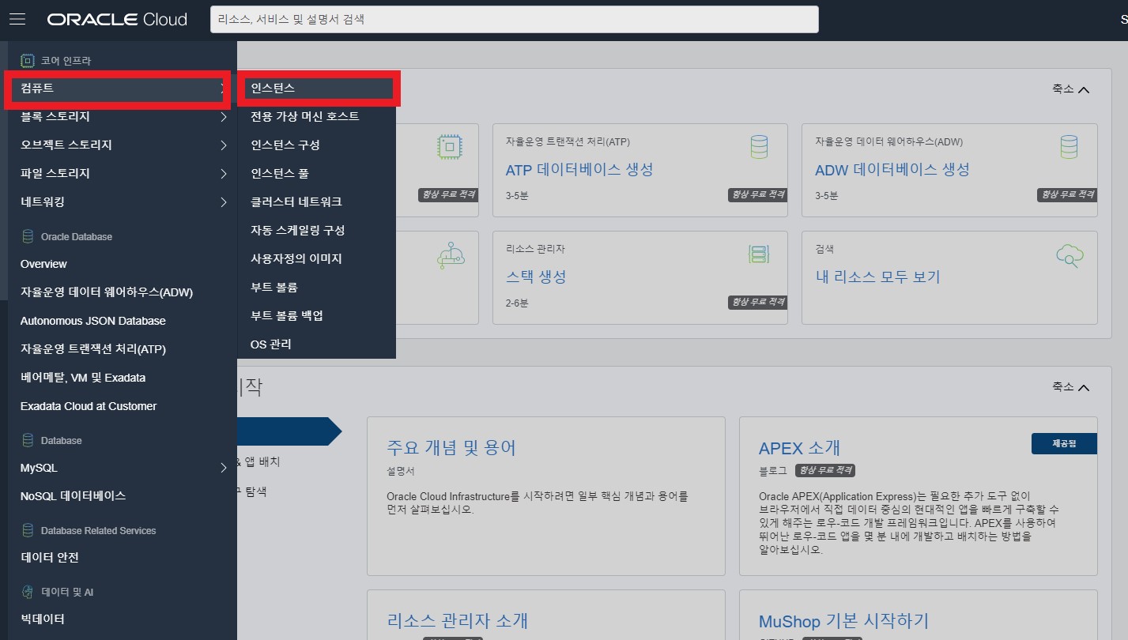
Task: Expand the MySQL chevron
Action: coord(224,468)
